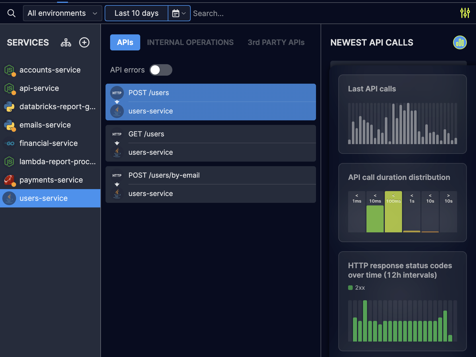Click the search magnifier icon
This screenshot has height=357, width=476.
[11, 13]
